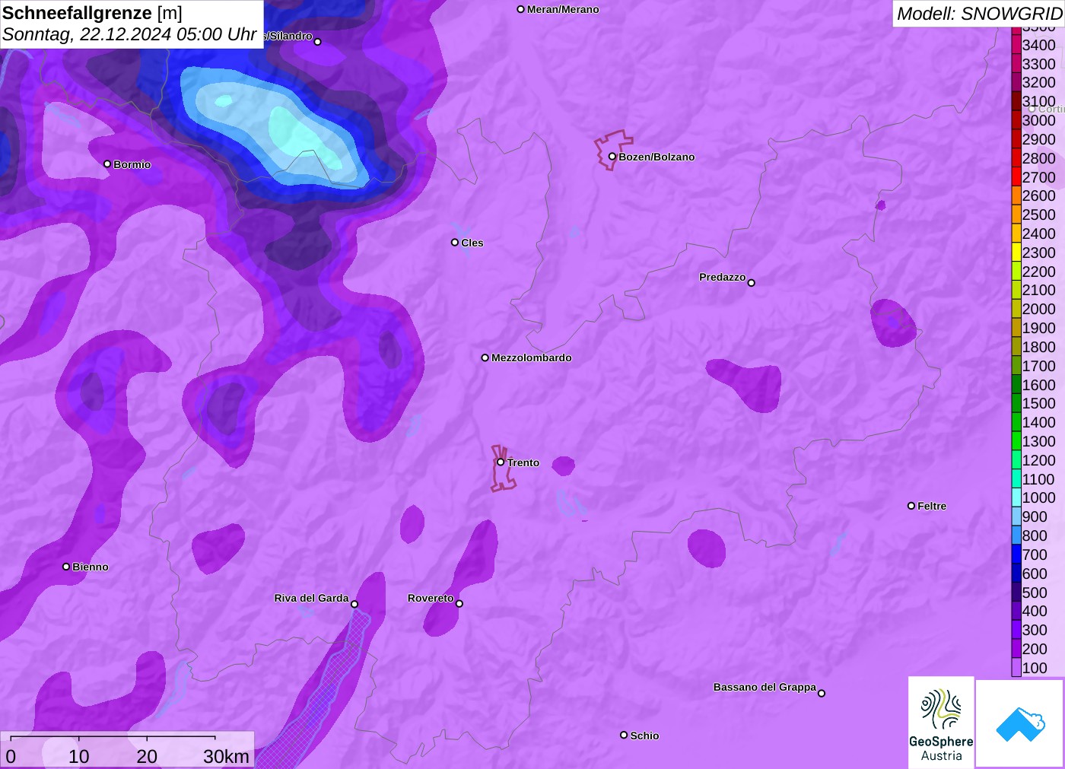This screenshot has height=769, width=1065.
Task: Click the yellow 2300 m legend swatch
Action: tap(1016, 253)
